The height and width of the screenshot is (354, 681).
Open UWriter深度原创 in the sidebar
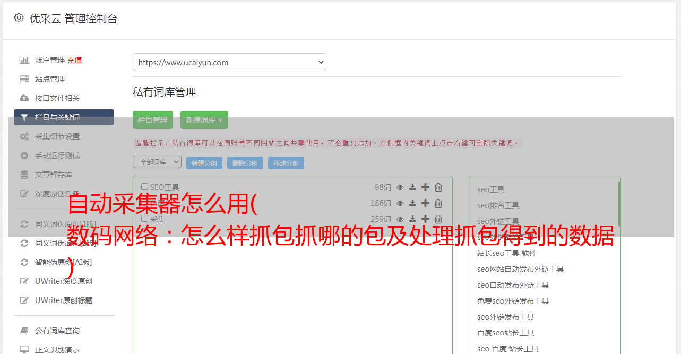[x=64, y=281]
